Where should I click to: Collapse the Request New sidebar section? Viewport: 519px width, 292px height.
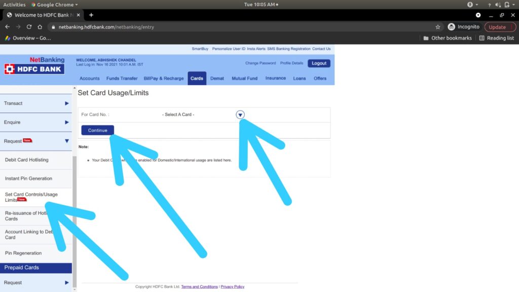coord(36,141)
